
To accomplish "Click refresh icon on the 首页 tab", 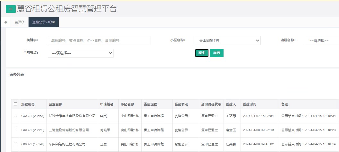I will click(x=23, y=22).
